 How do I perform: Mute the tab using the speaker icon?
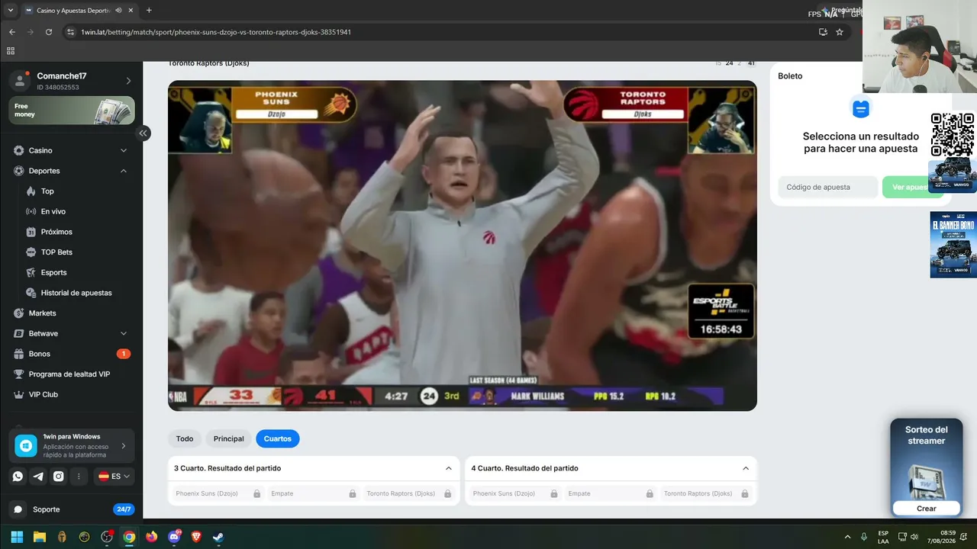tap(118, 11)
